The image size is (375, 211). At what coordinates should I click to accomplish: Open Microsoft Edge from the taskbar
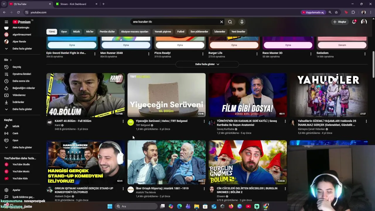click(180, 206)
